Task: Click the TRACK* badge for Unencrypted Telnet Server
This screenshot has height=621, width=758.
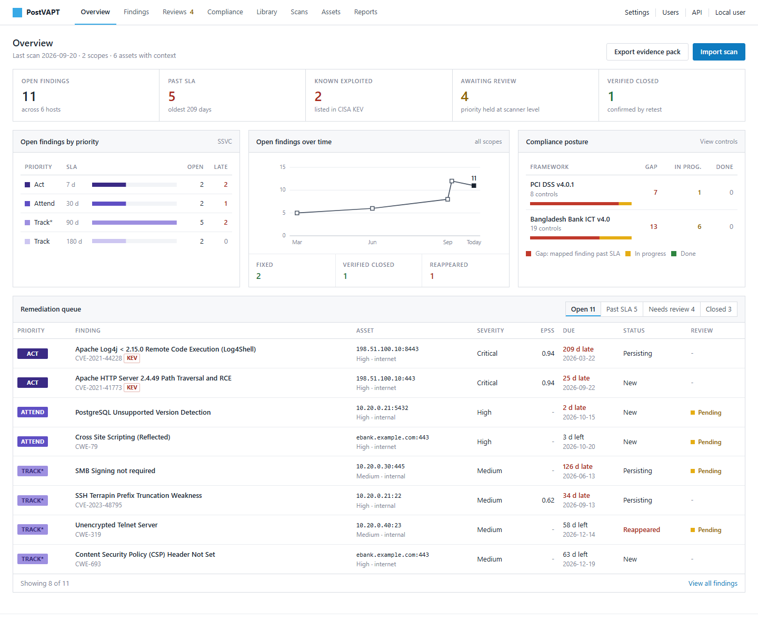Action: pyautogui.click(x=33, y=529)
